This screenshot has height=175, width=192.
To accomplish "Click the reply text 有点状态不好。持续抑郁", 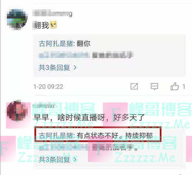I will click(115, 136).
